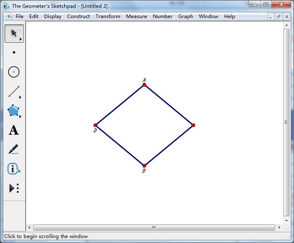Click the right arrow of horizontal scrollbar
This screenshot has width=294, height=243.
pos(279,227)
